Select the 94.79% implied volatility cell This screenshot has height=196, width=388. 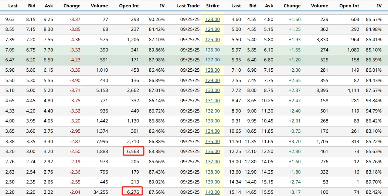(373, 111)
